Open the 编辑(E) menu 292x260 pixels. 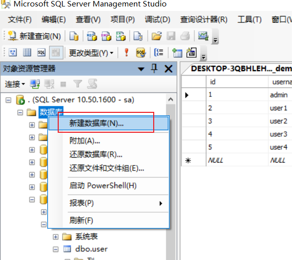pos(53,19)
